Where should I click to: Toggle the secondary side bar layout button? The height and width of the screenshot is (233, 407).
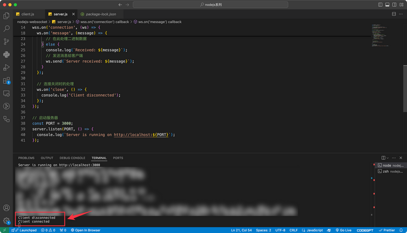pyautogui.click(x=394, y=4)
